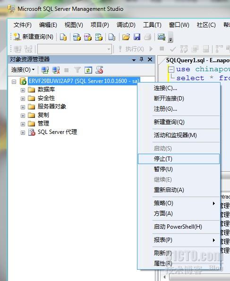Choose 断开连接(D) in the context menu

(x=179, y=99)
